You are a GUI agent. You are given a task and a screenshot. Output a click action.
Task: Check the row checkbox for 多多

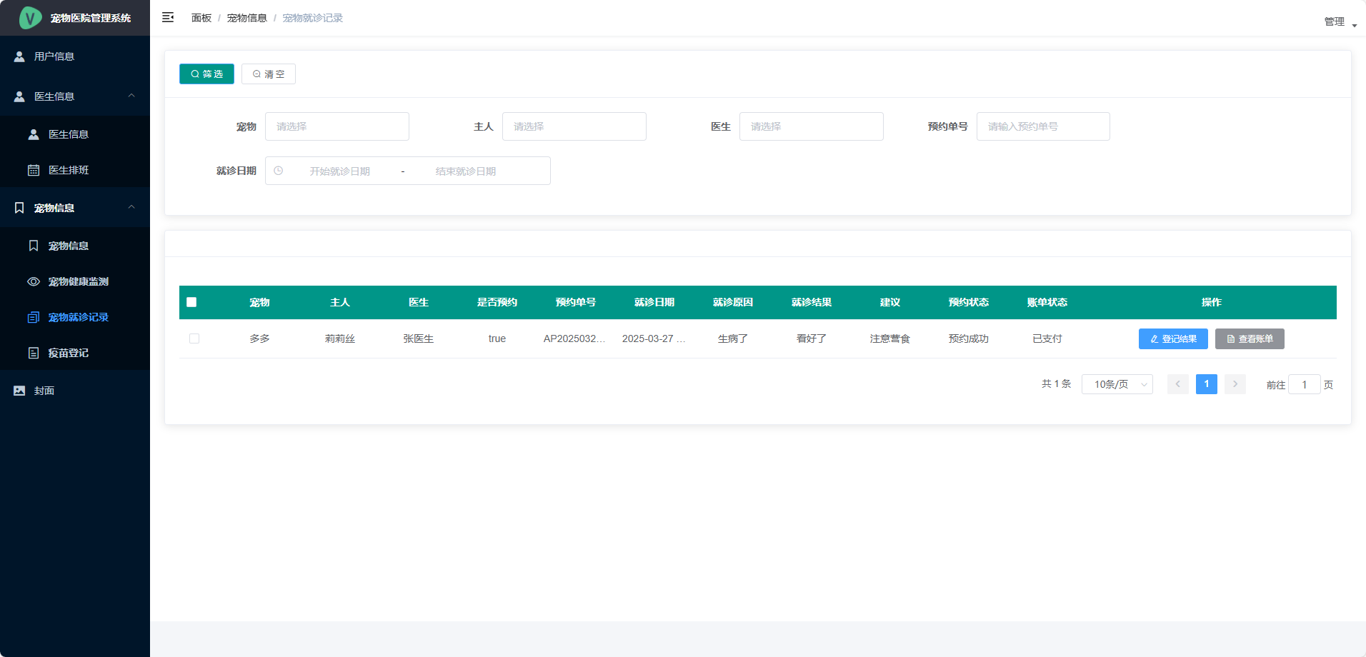pos(194,338)
